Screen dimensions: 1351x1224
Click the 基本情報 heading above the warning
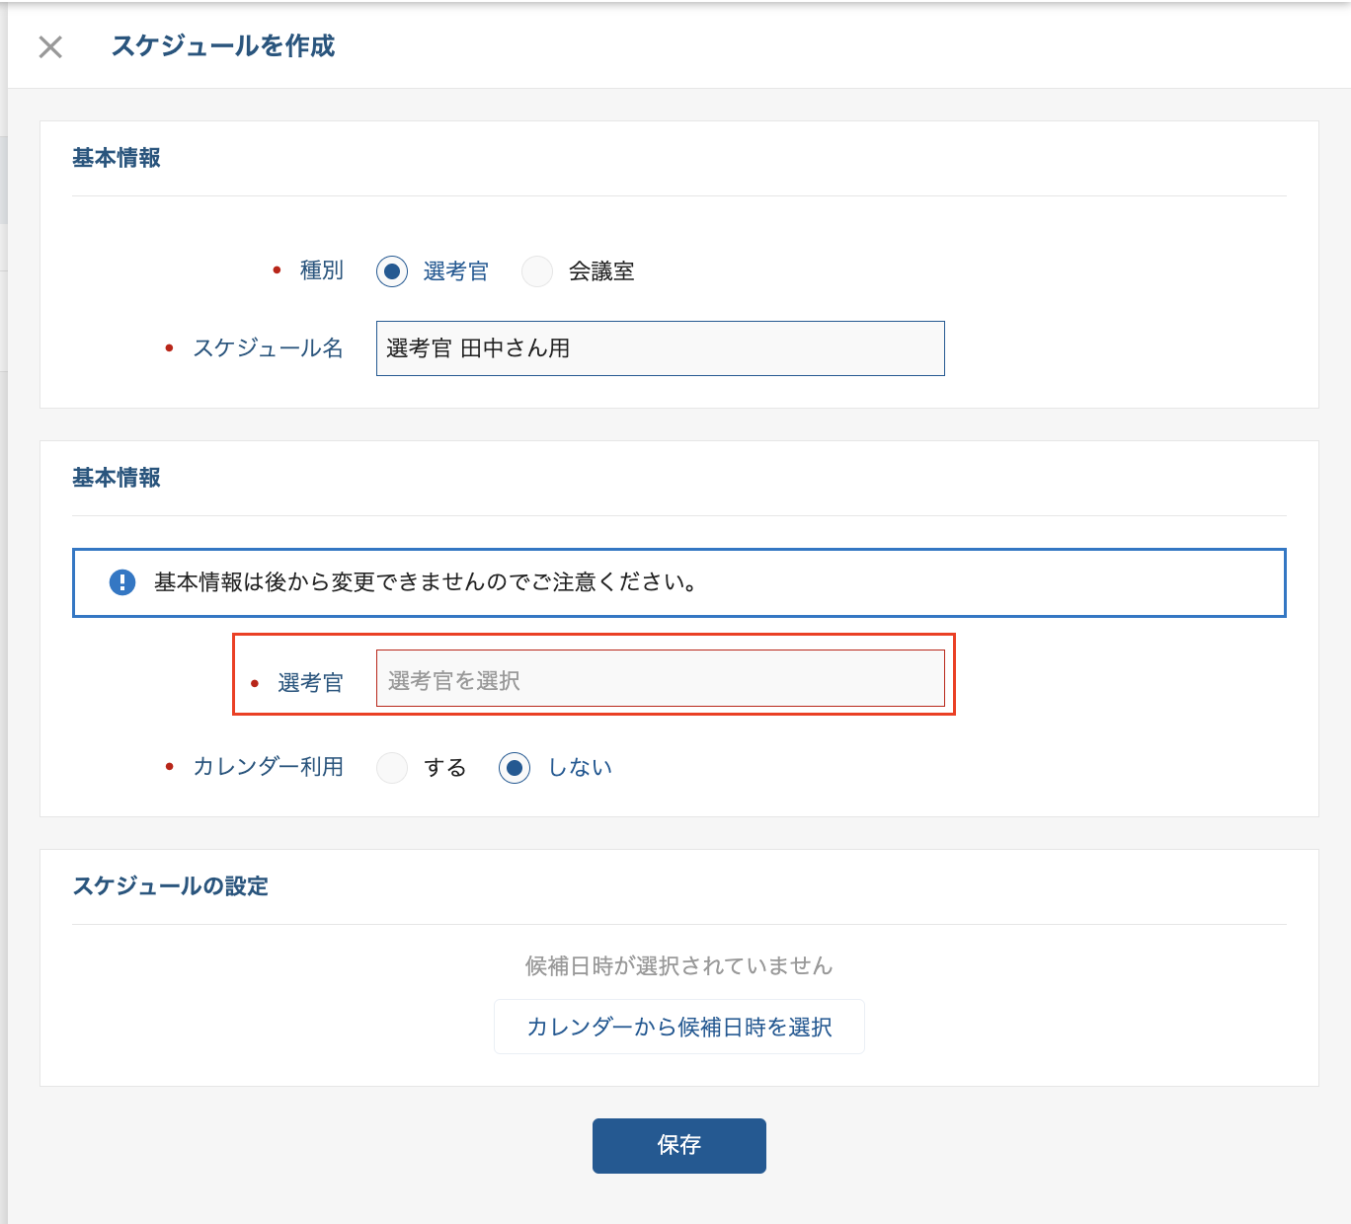coord(117,478)
